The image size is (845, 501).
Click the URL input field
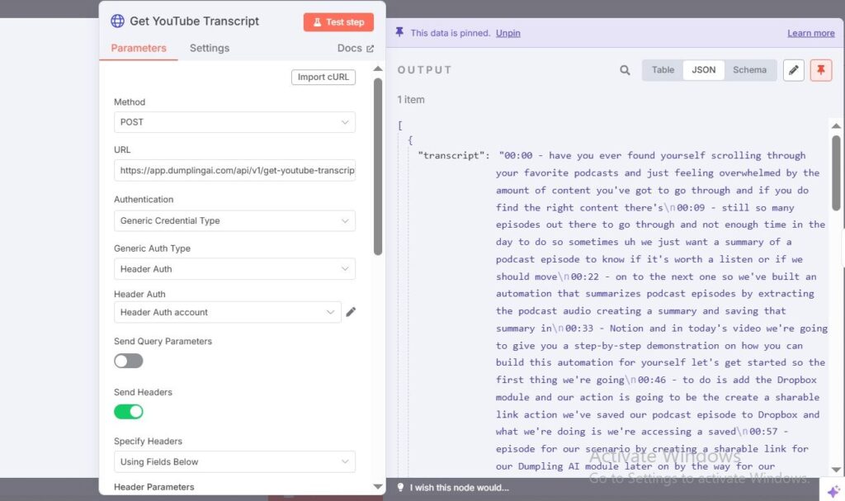click(x=234, y=170)
